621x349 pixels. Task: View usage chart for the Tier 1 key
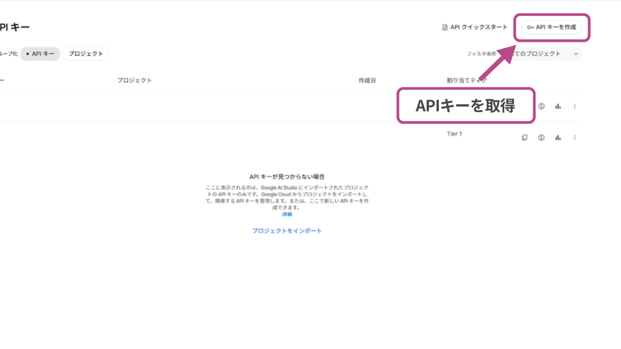(558, 137)
